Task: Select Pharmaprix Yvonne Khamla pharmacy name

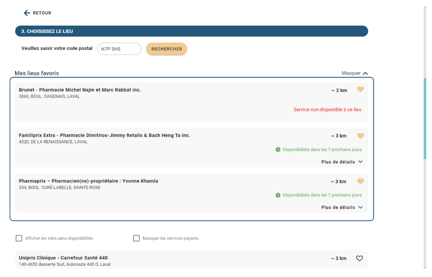Action: (88, 181)
